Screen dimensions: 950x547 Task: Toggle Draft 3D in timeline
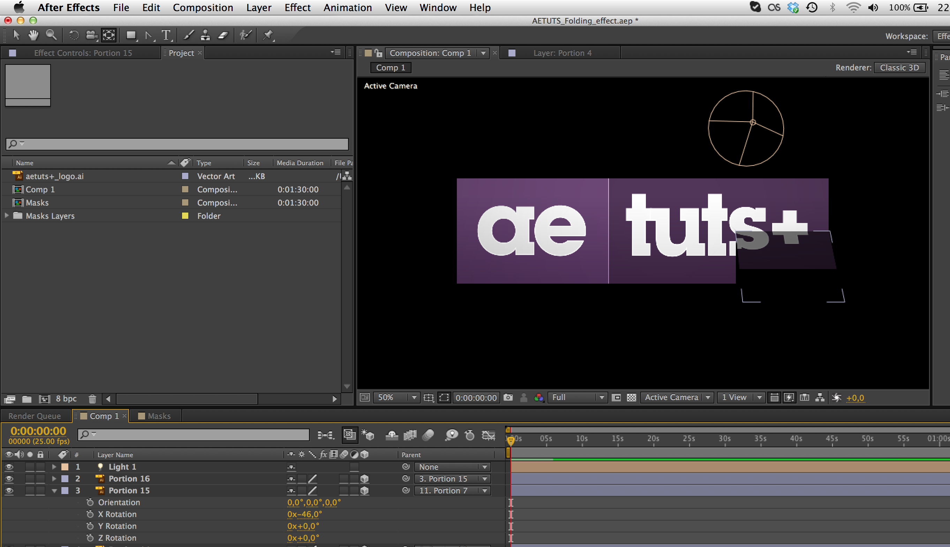coord(368,435)
